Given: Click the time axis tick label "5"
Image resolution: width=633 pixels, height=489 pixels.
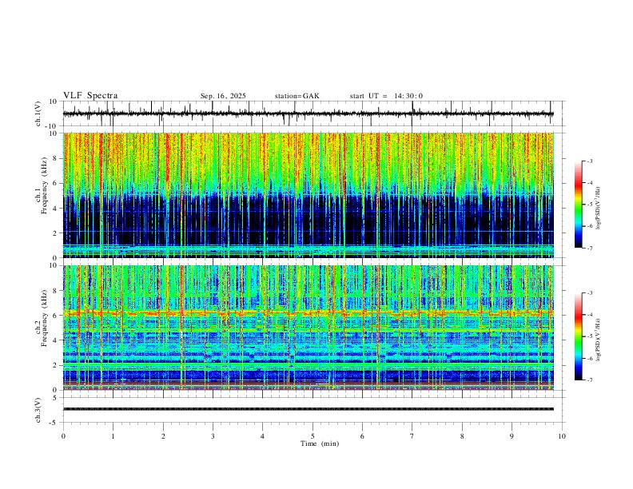Looking at the screenshot, I should click(x=313, y=436).
